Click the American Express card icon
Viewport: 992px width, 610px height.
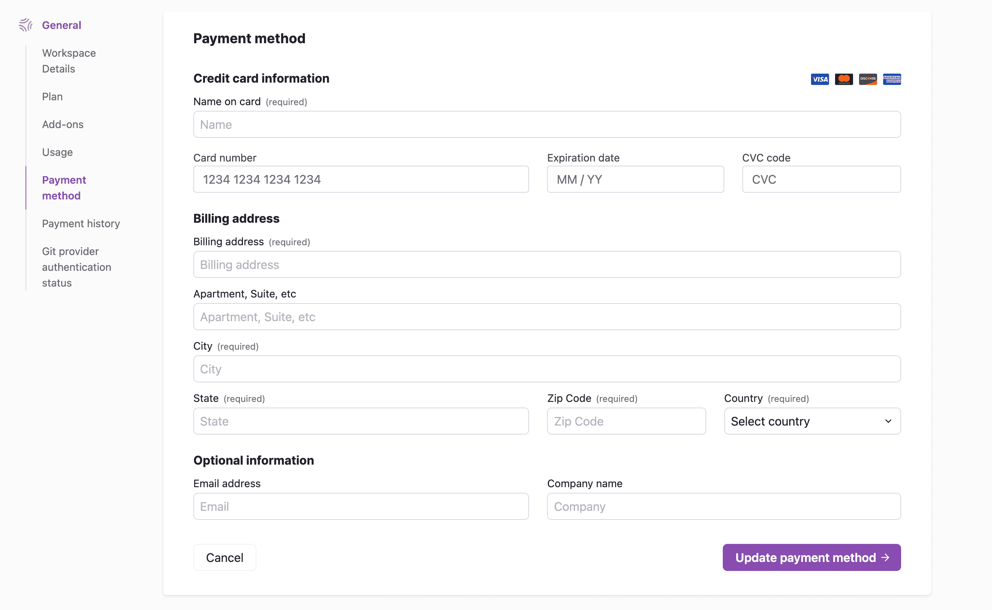[892, 79]
